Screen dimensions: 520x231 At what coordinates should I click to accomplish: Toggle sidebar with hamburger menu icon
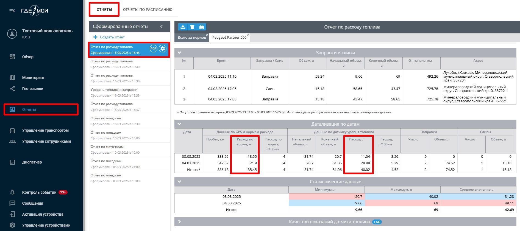point(12,11)
